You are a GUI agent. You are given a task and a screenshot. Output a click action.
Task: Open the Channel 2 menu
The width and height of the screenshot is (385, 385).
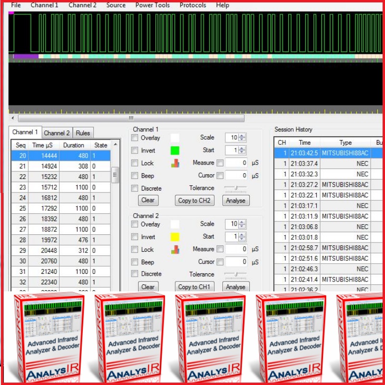[82, 5]
